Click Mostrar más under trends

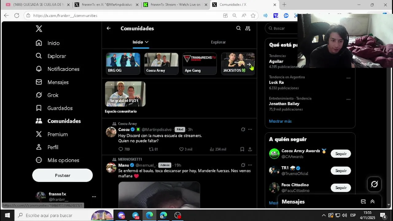pyautogui.click(x=280, y=121)
